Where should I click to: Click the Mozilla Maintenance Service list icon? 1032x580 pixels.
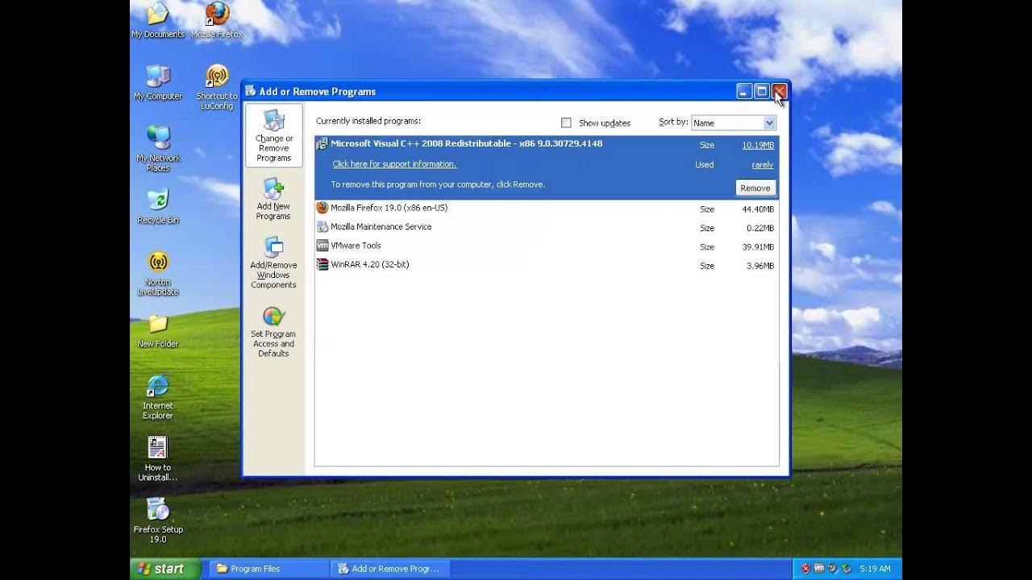tap(322, 227)
